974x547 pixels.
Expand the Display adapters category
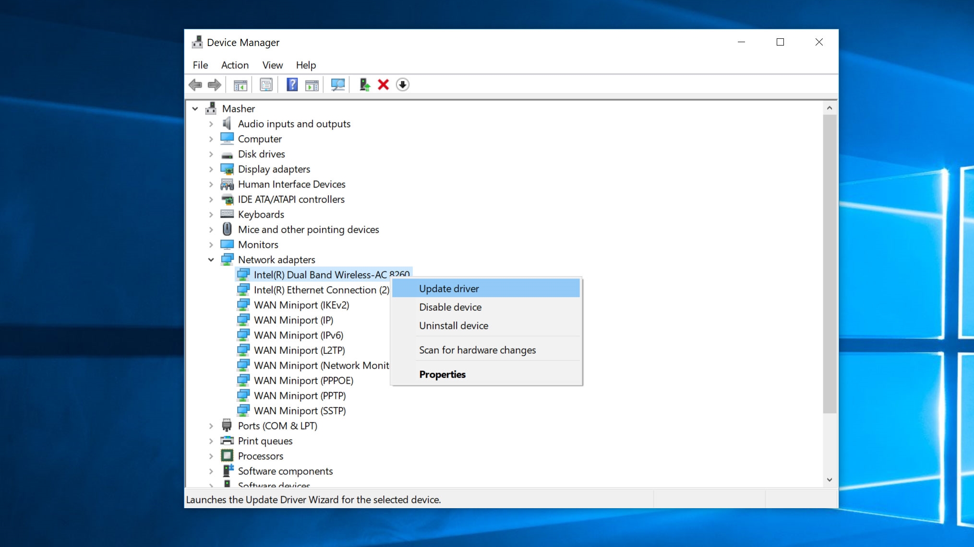(211, 169)
